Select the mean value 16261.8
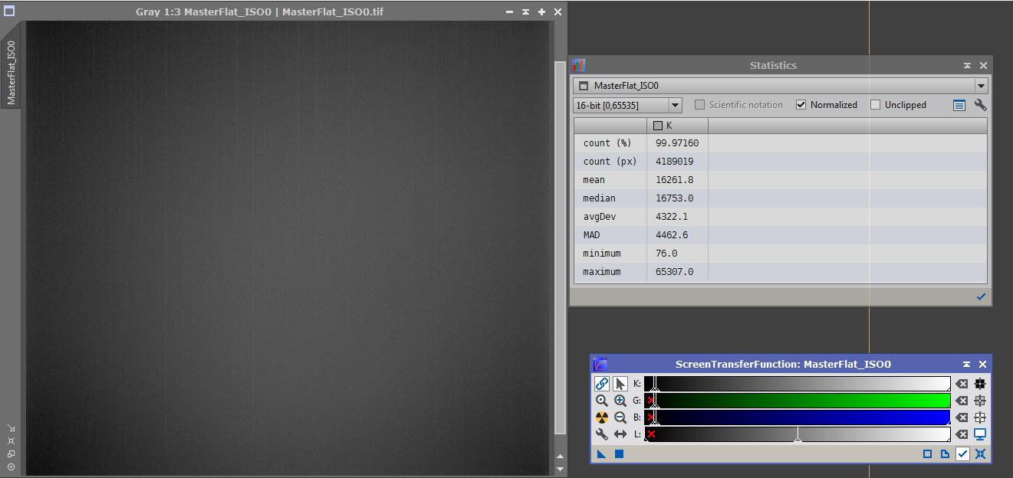 [675, 180]
